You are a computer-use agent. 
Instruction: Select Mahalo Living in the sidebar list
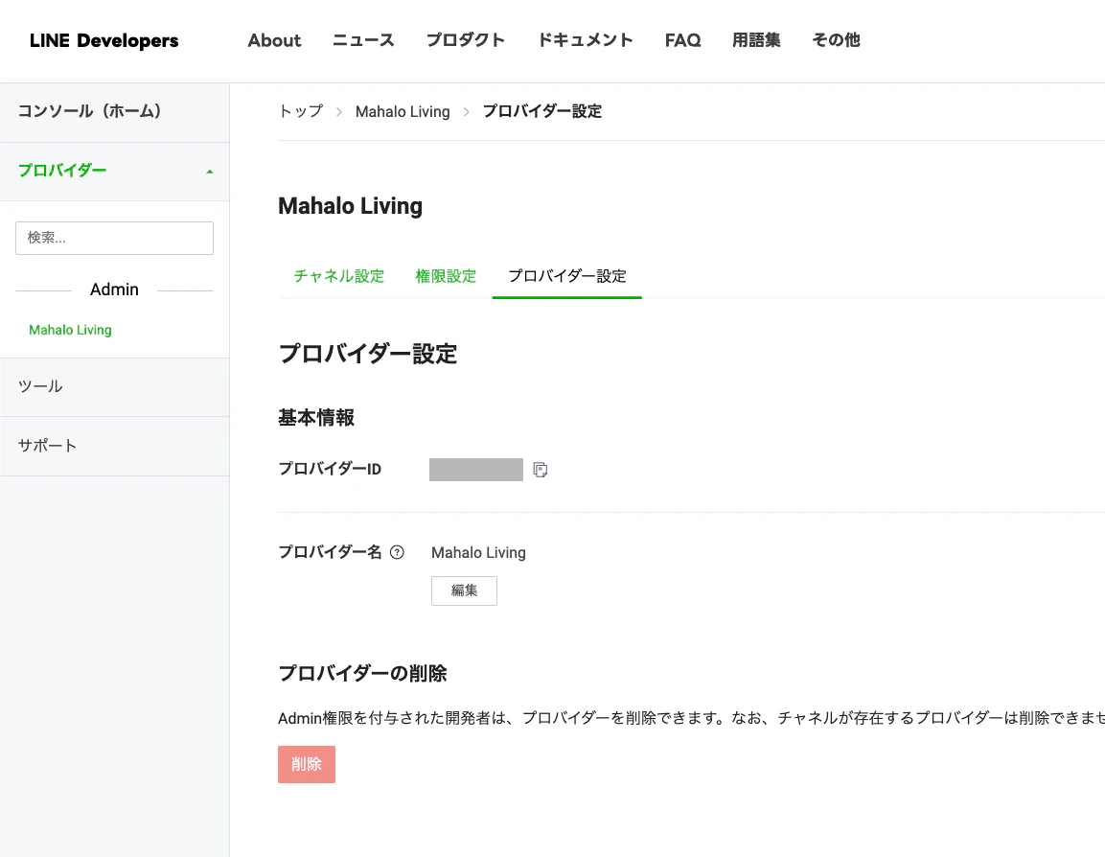(x=71, y=330)
